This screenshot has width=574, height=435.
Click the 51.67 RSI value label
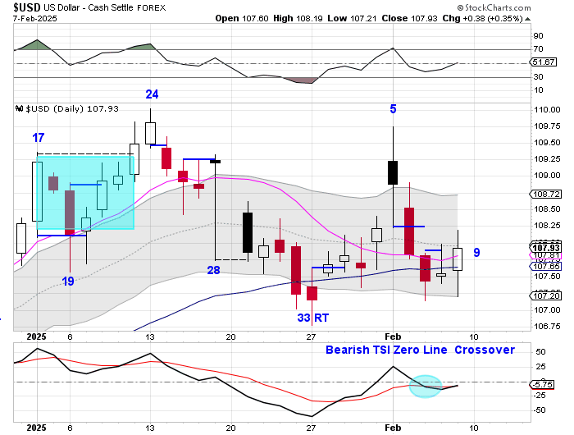click(x=544, y=62)
